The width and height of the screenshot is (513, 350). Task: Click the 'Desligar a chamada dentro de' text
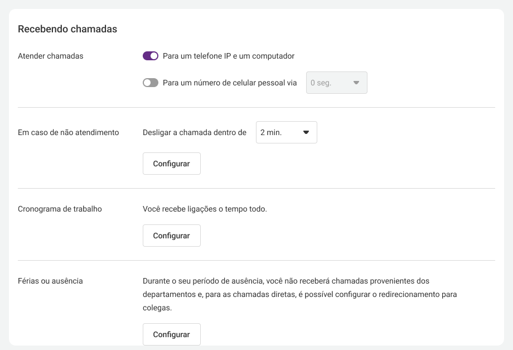[x=195, y=132]
